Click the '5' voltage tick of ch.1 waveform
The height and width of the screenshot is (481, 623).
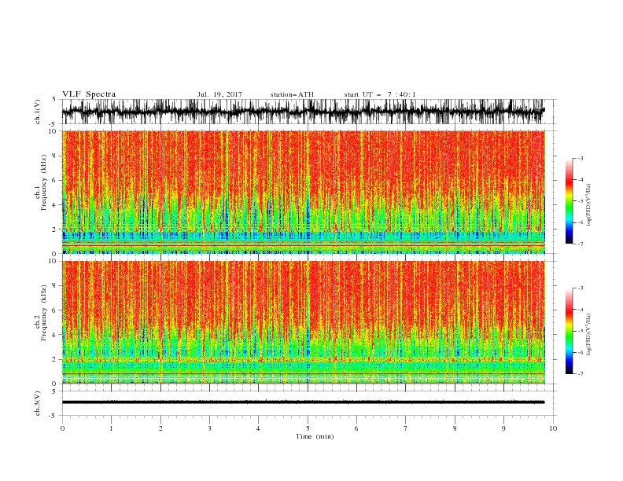54,100
